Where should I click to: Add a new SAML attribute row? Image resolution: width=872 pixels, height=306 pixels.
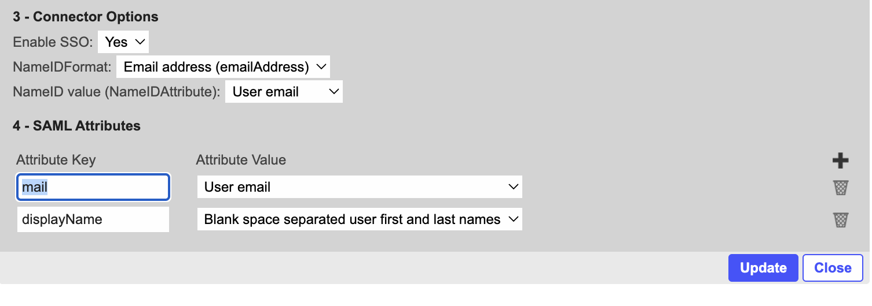click(x=840, y=161)
